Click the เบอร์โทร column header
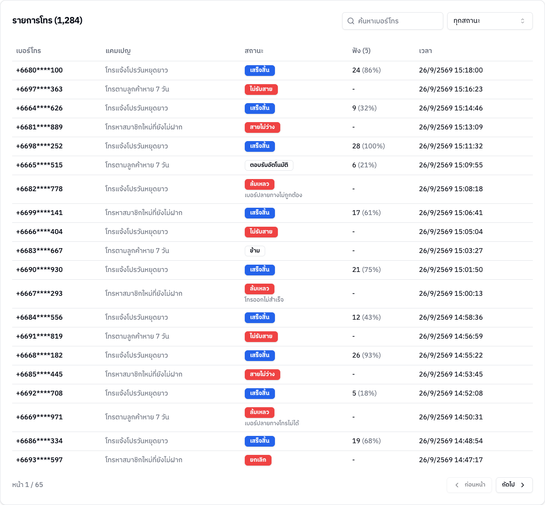545x505 pixels. click(29, 51)
